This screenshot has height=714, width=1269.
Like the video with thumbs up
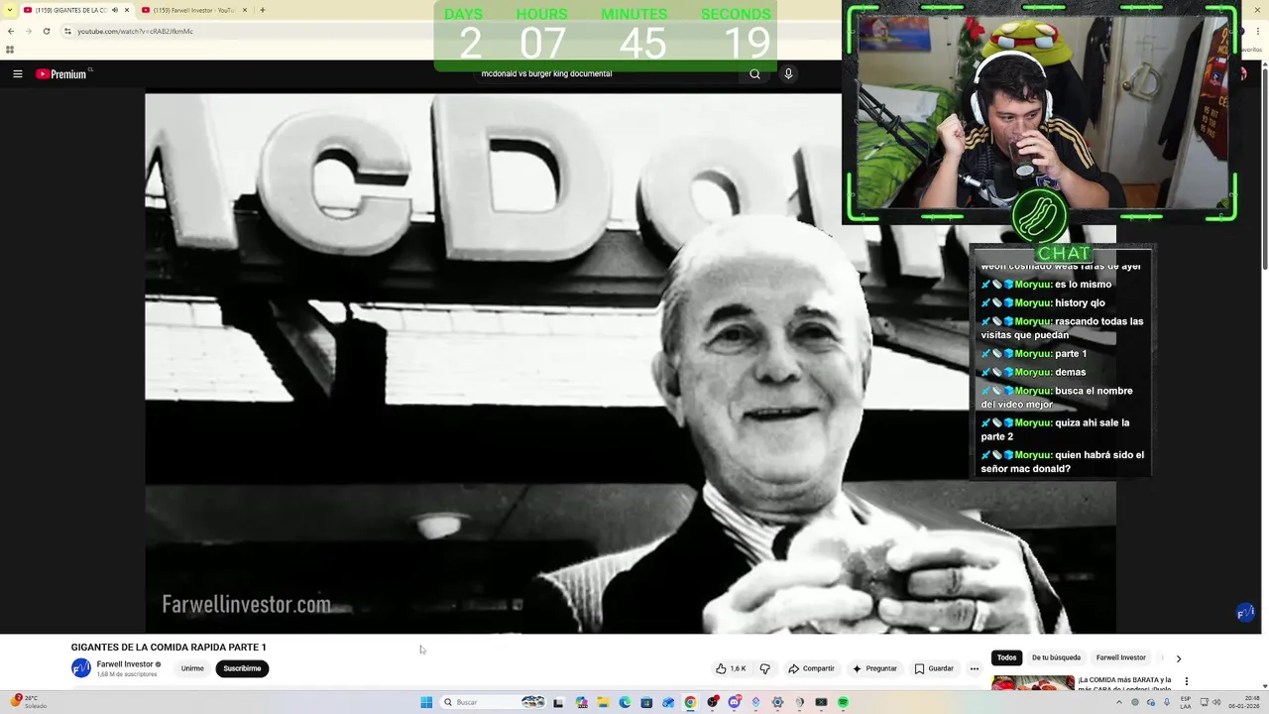(731, 668)
